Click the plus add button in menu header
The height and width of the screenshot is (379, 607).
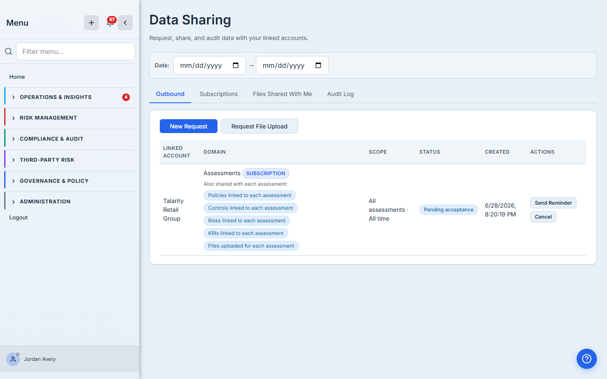91,23
